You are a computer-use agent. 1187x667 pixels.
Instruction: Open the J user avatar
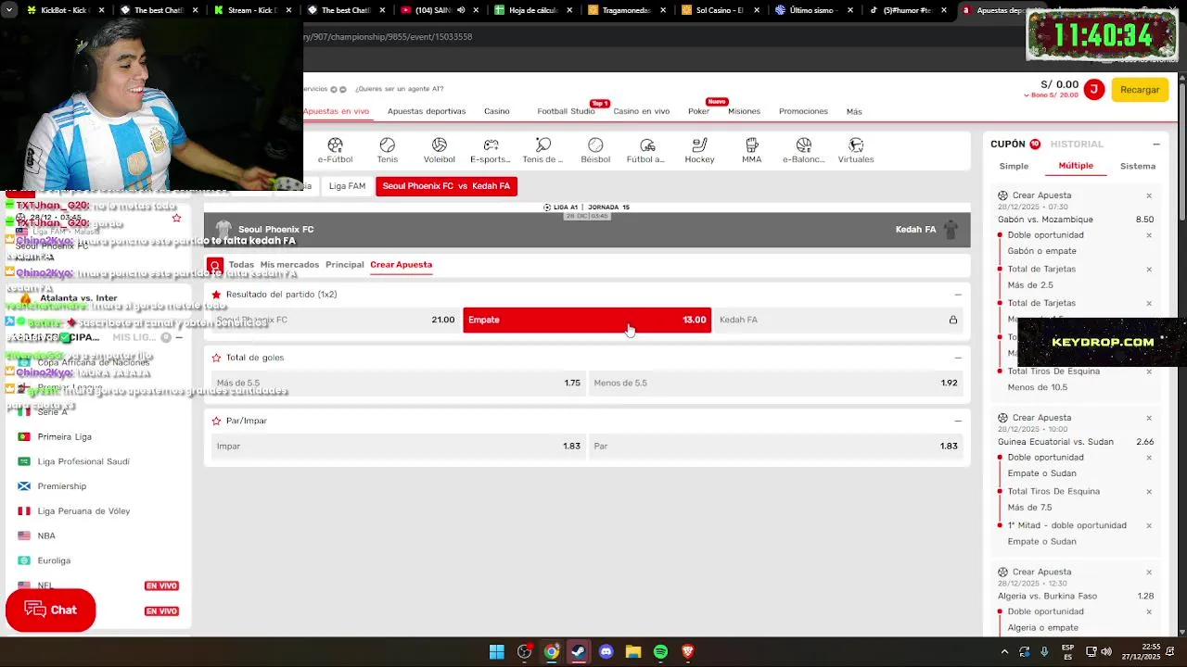pos(1094,90)
